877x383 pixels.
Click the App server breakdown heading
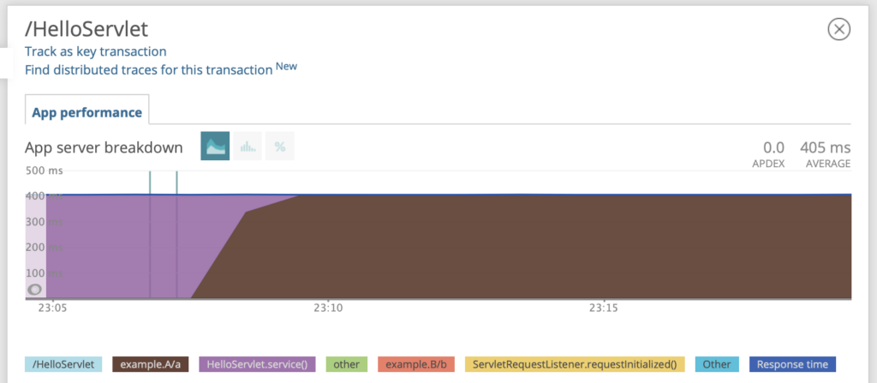pos(104,148)
